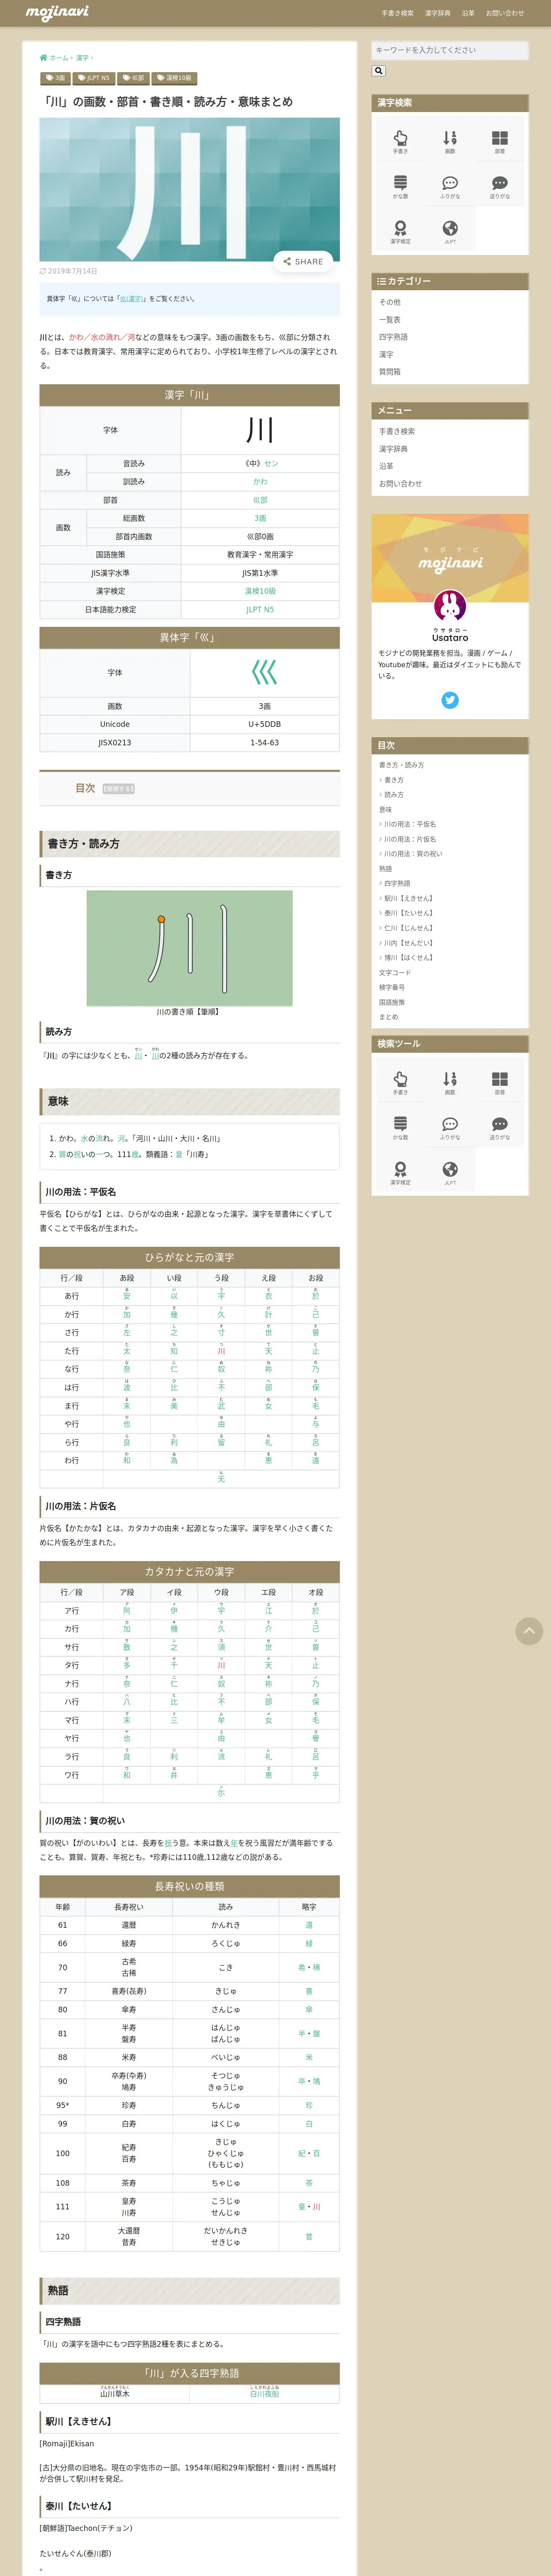Open 漢検10級 link in kanji table
The image size is (551, 2576).
pyautogui.click(x=260, y=591)
